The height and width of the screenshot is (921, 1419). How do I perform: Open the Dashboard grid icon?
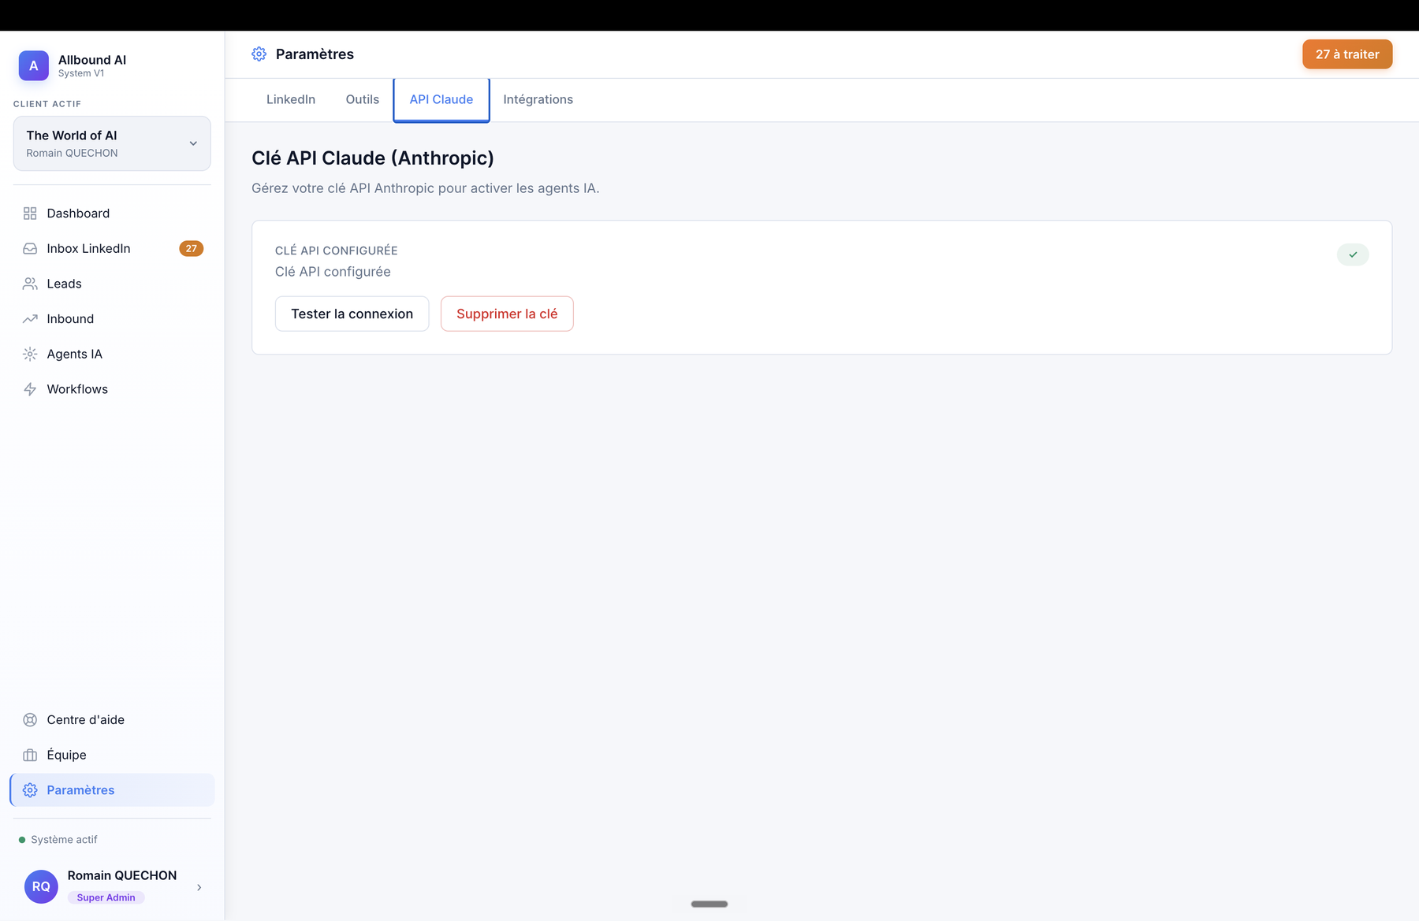pos(30,214)
